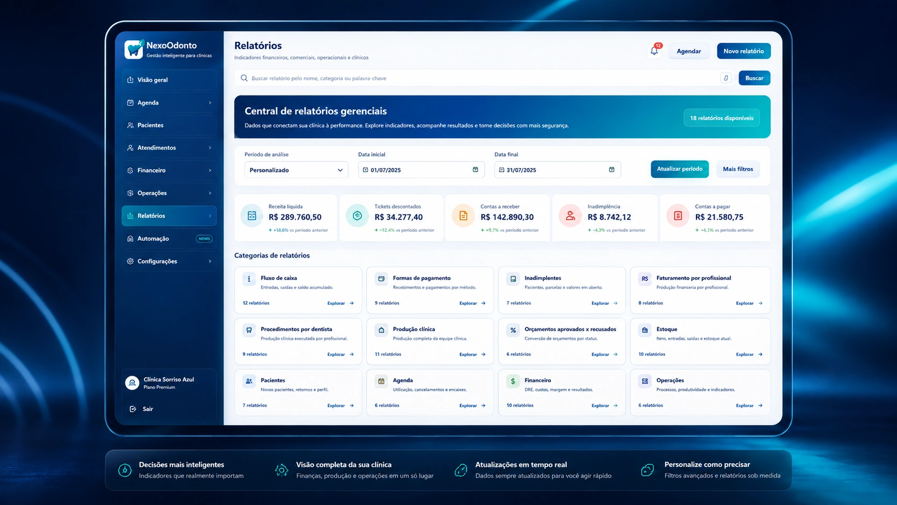
Task: Open Mais filtros
Action: (738, 169)
